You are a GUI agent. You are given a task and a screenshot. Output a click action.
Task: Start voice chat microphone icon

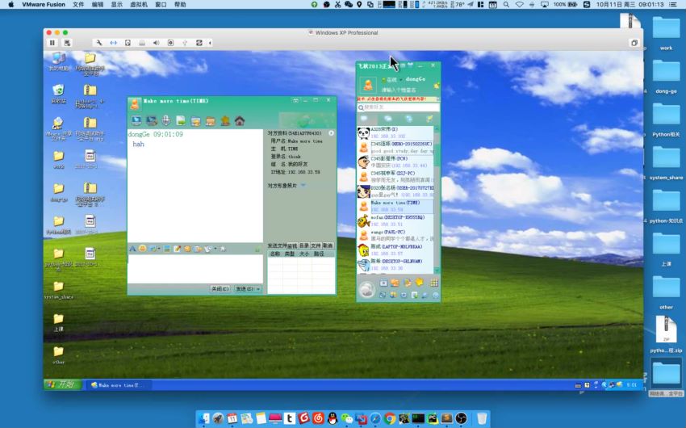pos(166,120)
